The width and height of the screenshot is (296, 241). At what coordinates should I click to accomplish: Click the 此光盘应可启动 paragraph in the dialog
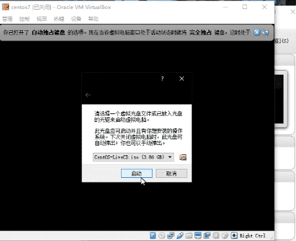pyautogui.click(x=138, y=137)
